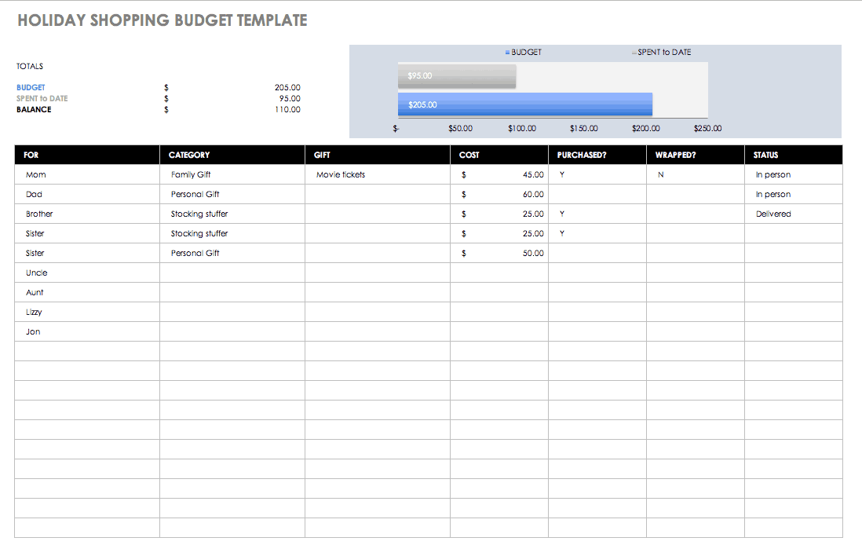Select the Aunt cell
Screen dimensions: 862x556
click(x=87, y=293)
